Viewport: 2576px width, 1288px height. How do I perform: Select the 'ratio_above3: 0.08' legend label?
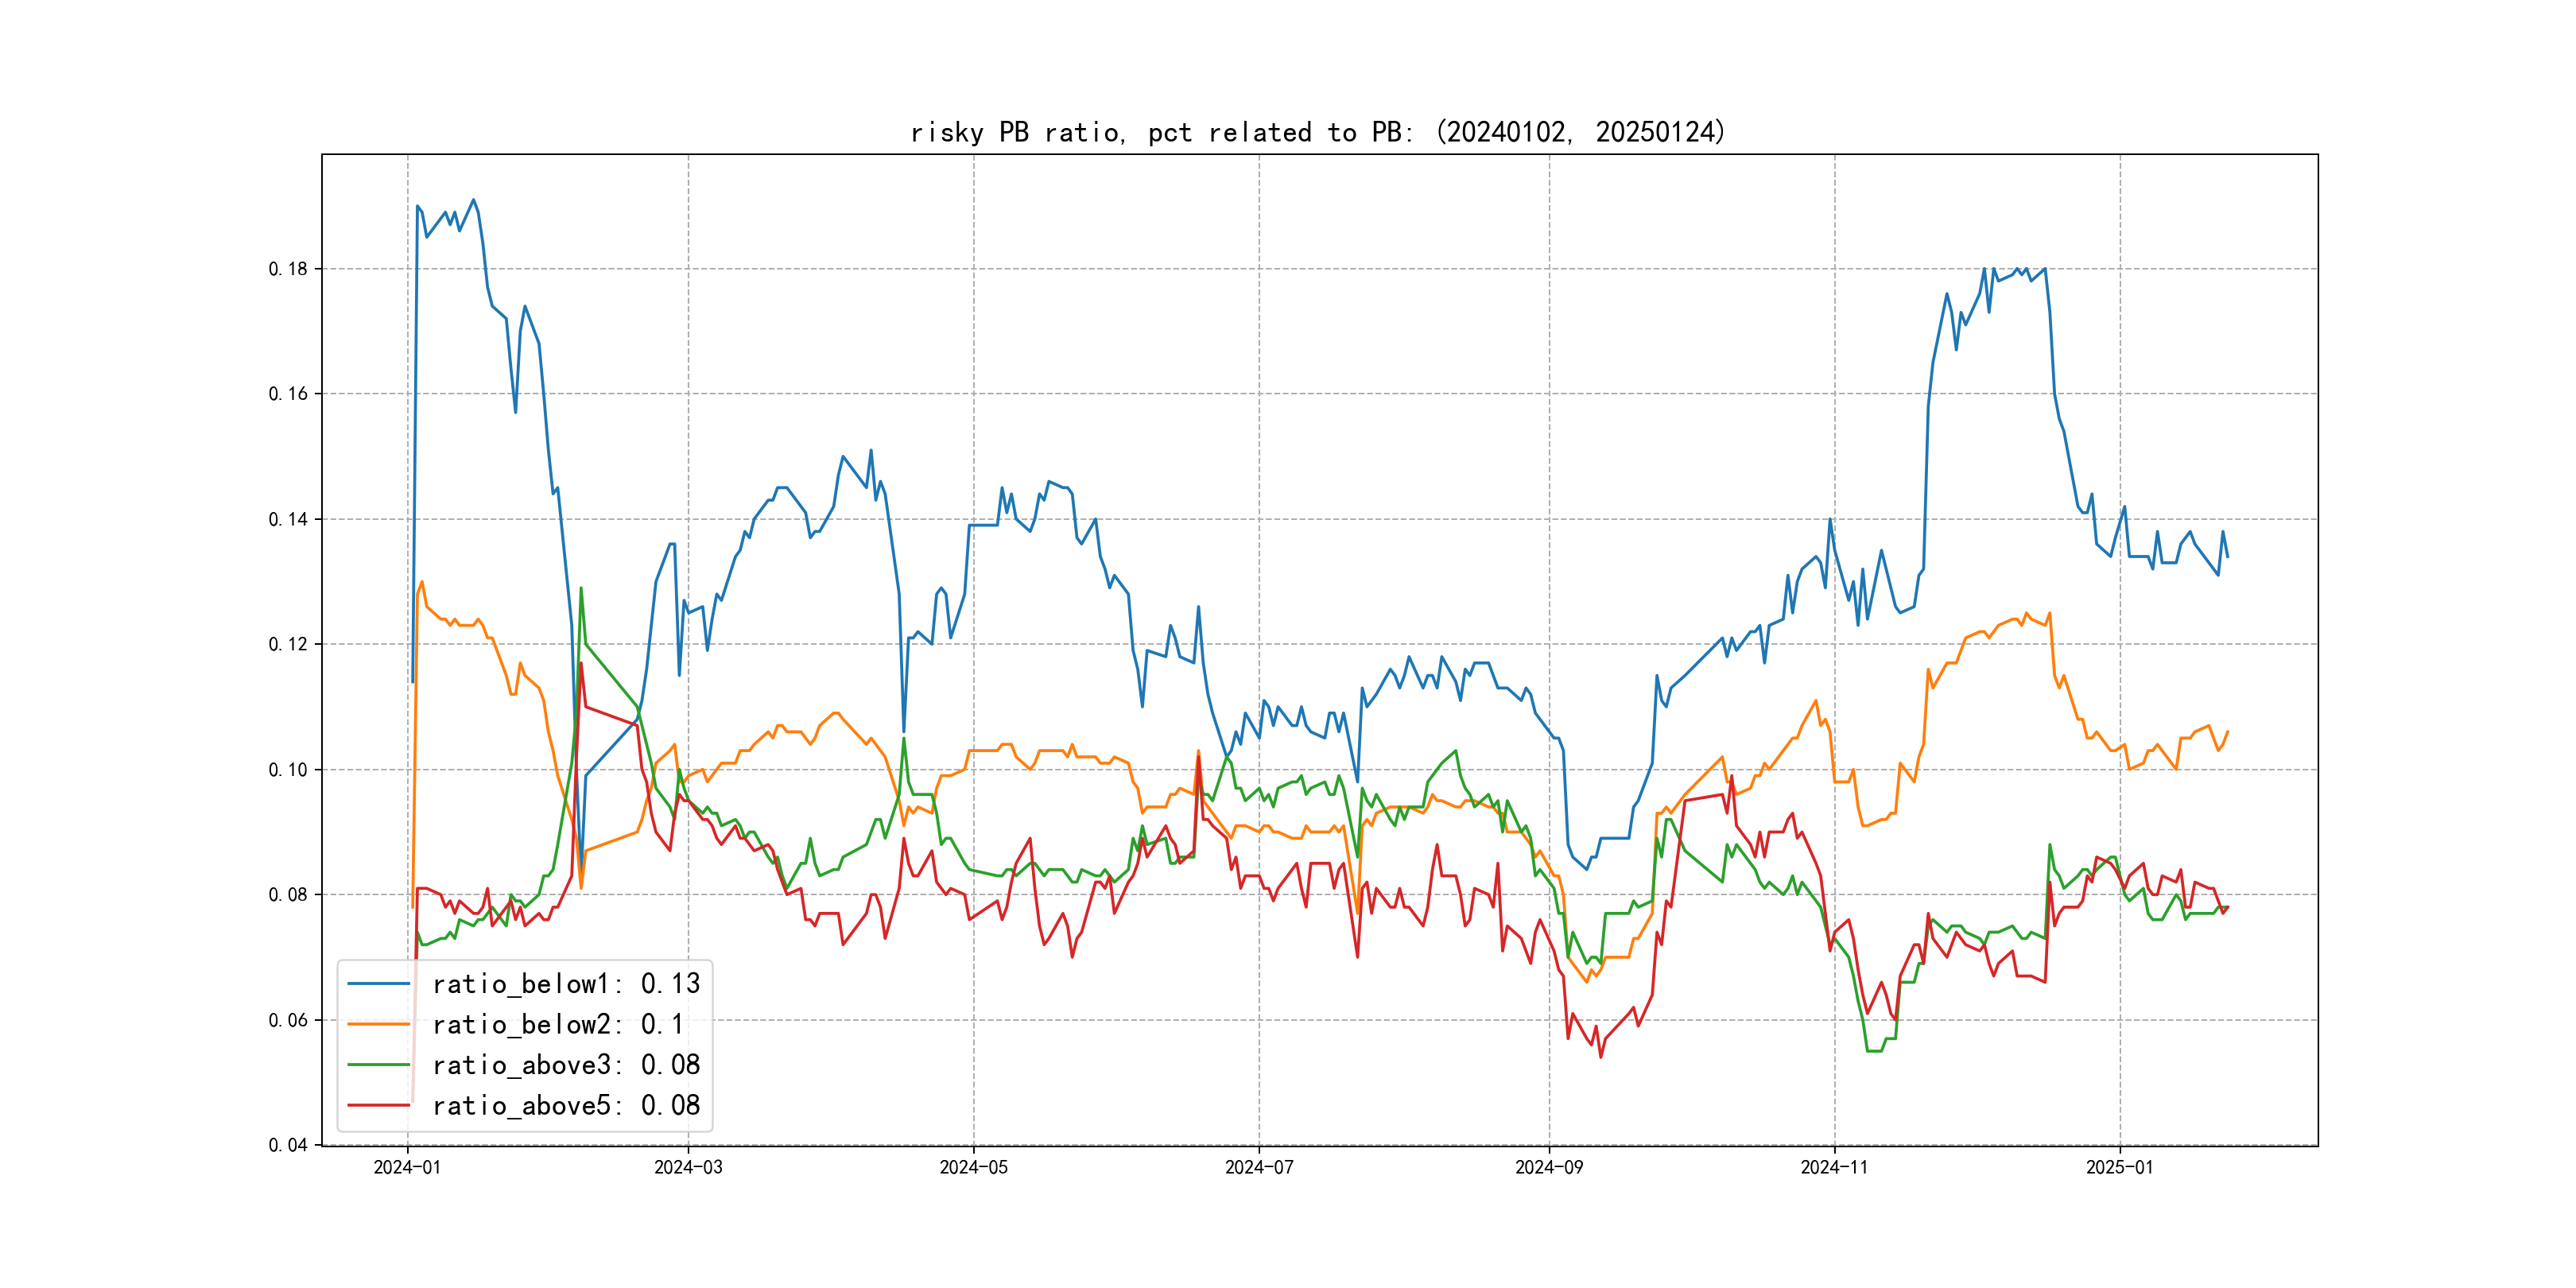pos(566,1065)
